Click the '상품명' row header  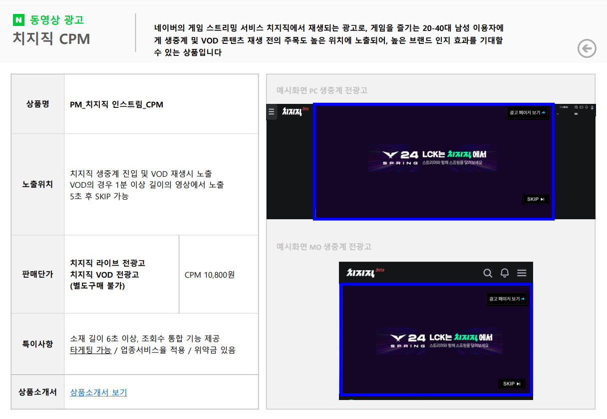pyautogui.click(x=38, y=104)
